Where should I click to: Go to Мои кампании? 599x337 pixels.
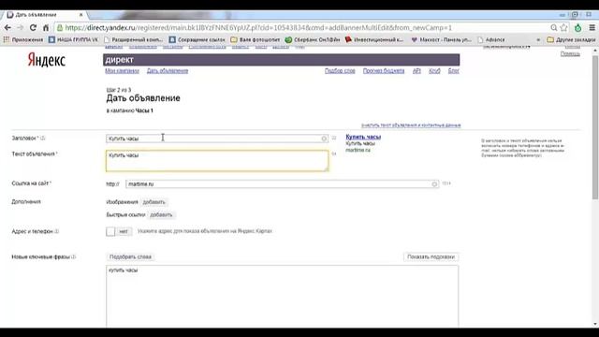(122, 71)
